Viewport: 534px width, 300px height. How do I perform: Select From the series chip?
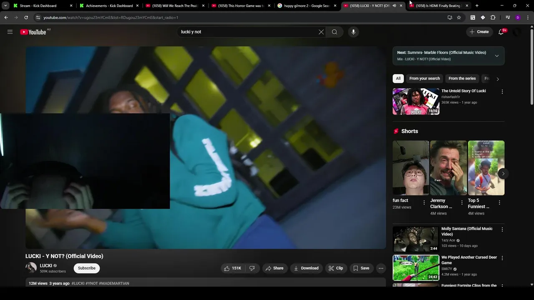click(x=462, y=78)
